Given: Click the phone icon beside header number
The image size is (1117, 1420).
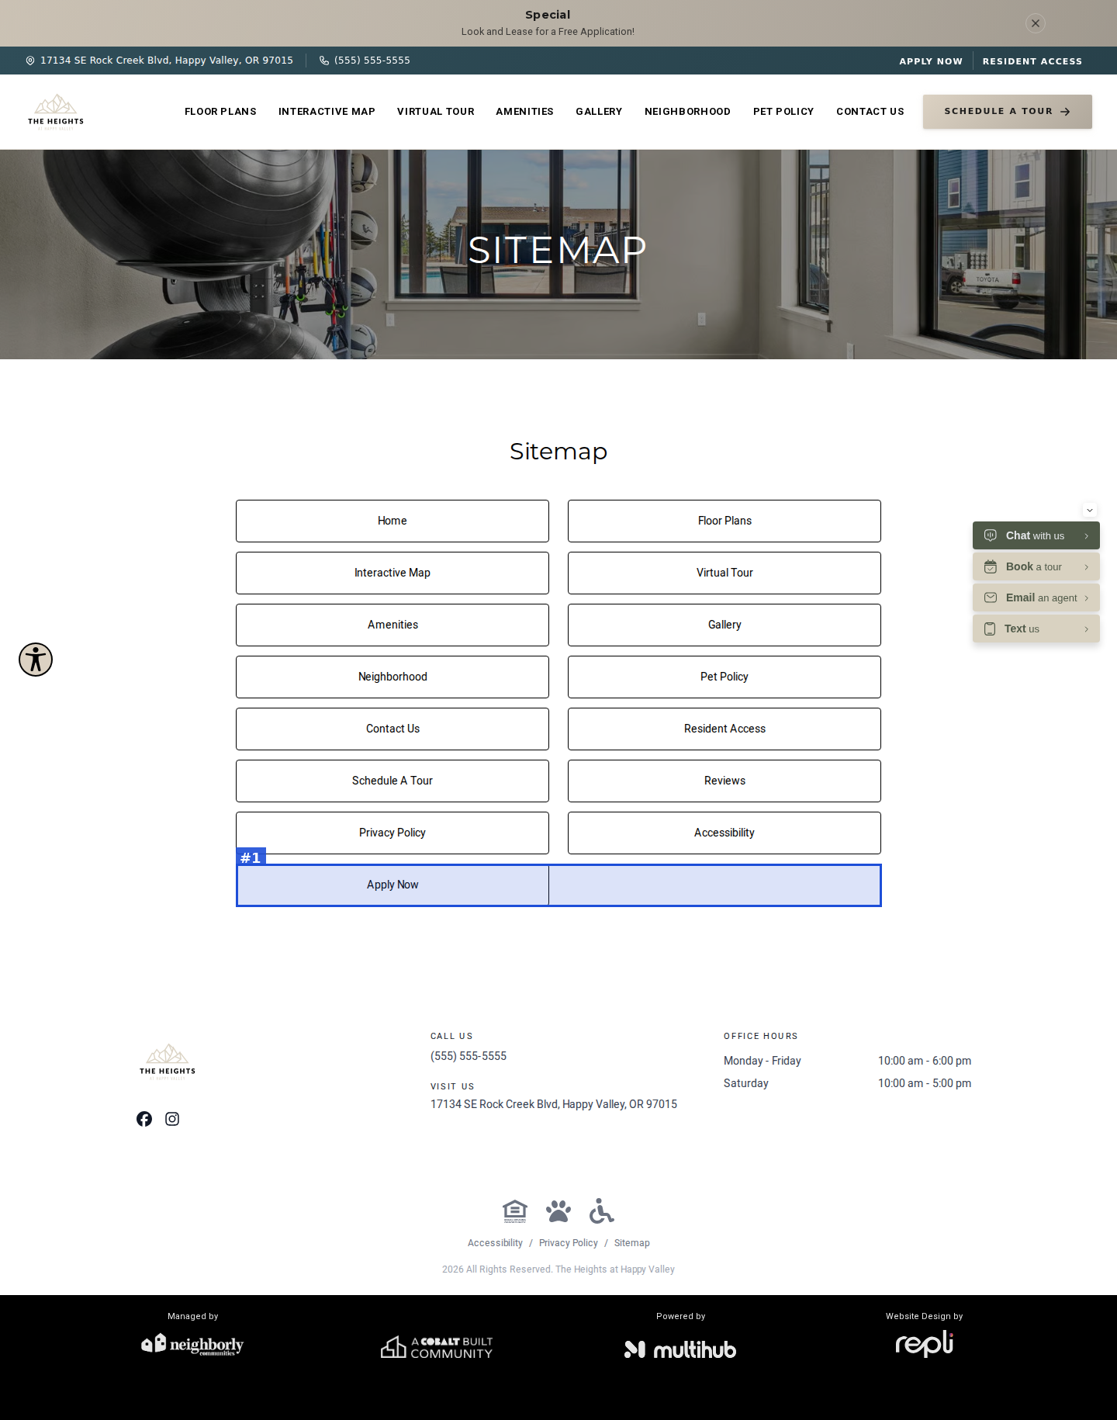Looking at the screenshot, I should tap(324, 61).
